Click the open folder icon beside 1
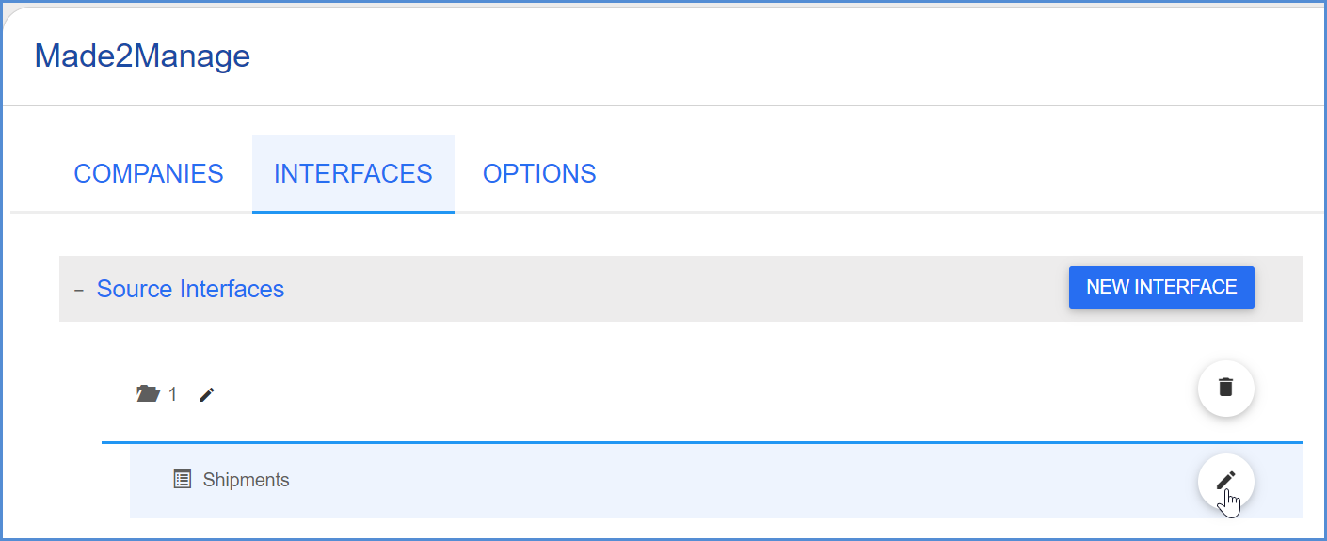The image size is (1327, 541). (148, 394)
